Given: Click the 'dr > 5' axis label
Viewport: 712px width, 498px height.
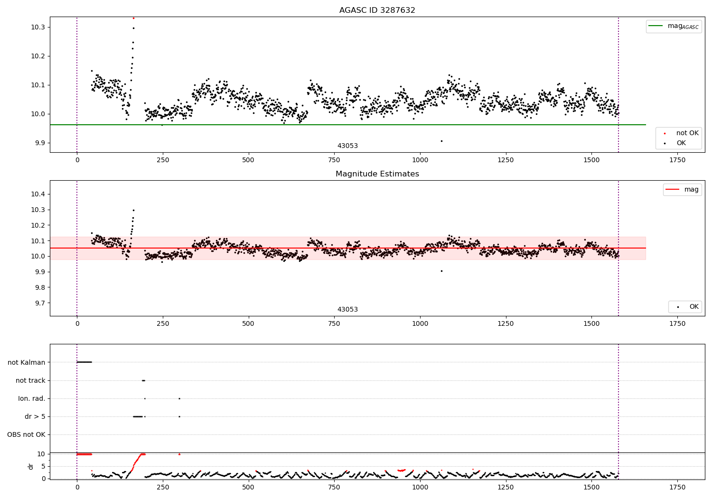Looking at the screenshot, I should [x=35, y=416].
